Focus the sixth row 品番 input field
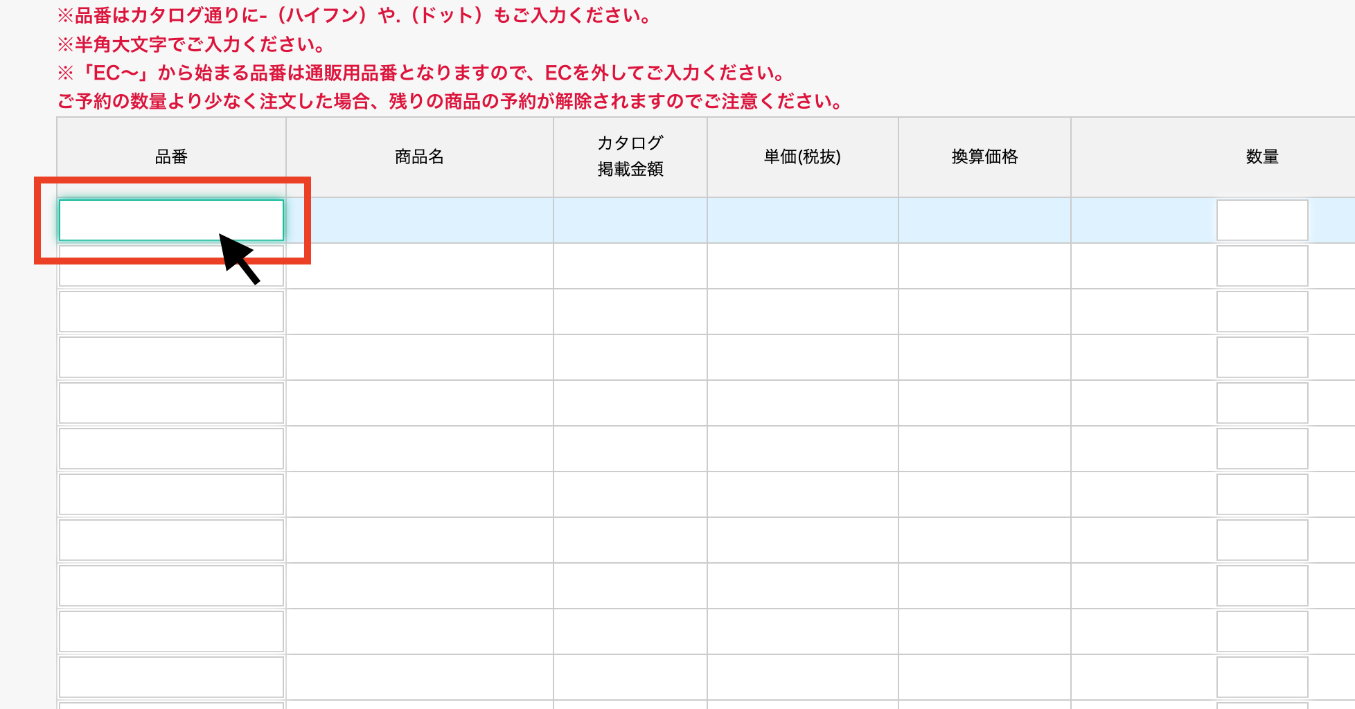 point(170,449)
